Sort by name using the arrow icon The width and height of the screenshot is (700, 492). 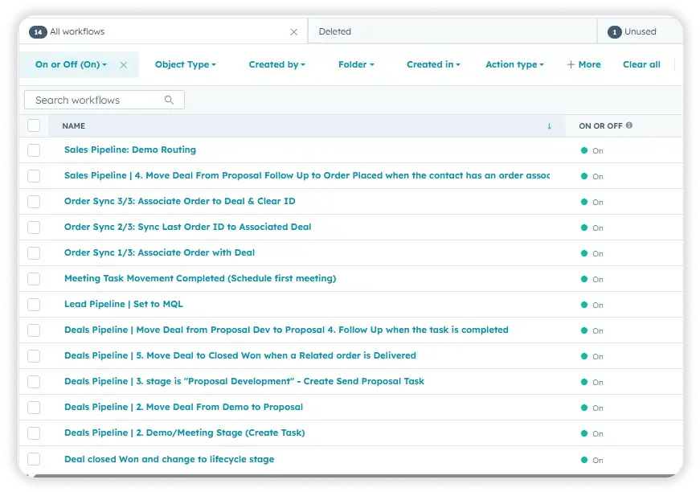(x=549, y=126)
